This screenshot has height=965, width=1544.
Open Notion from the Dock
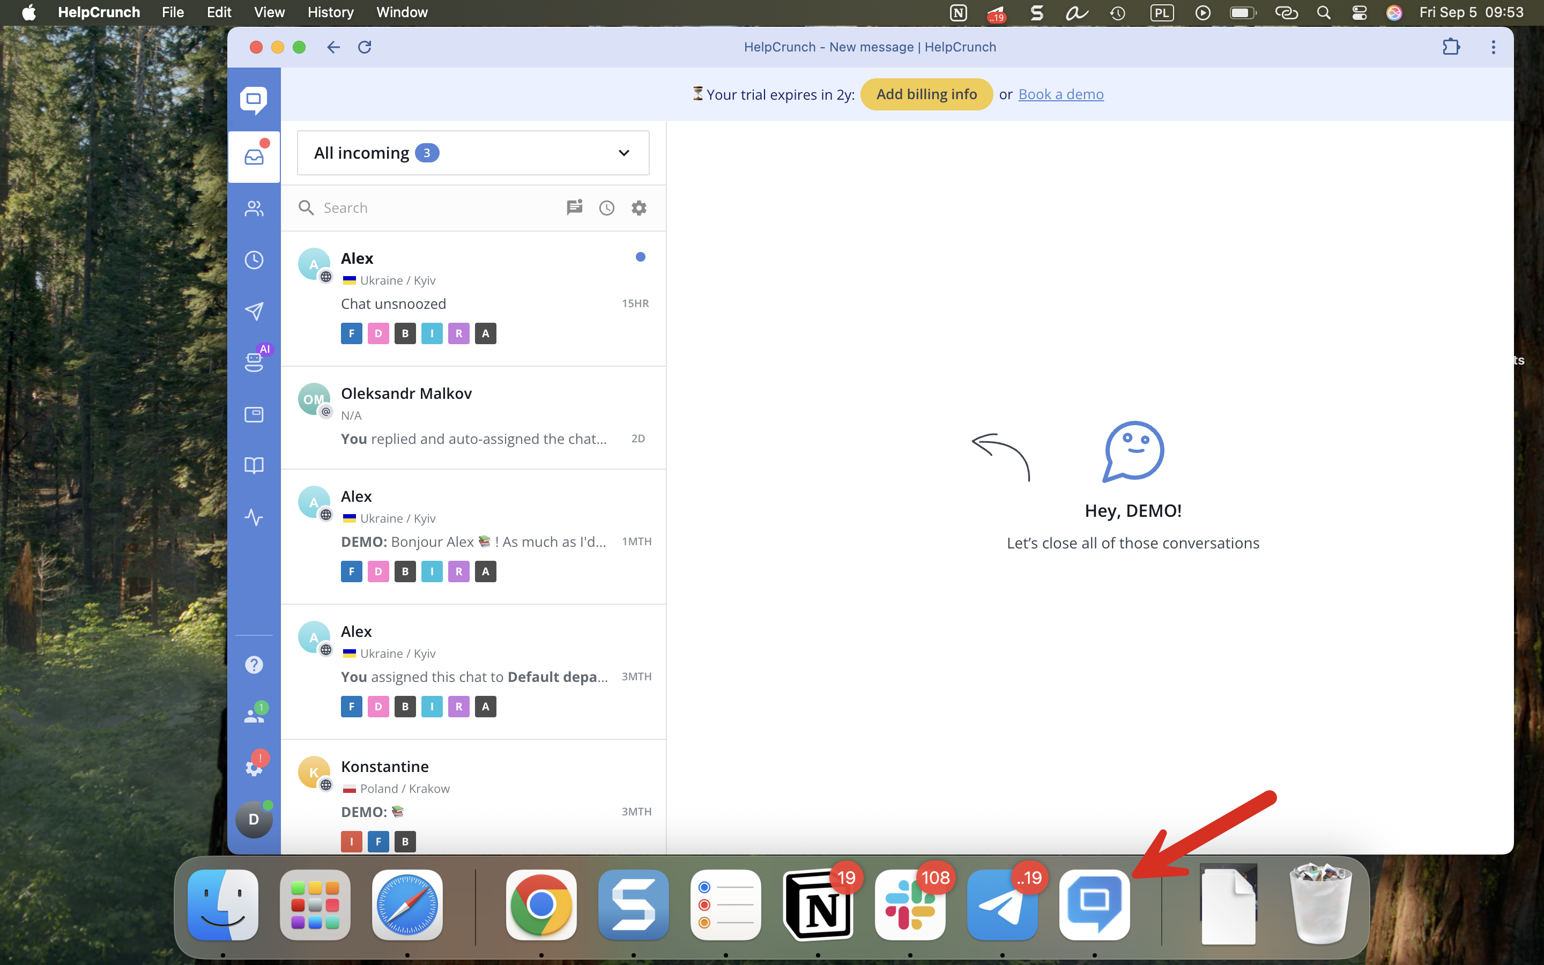(x=818, y=905)
